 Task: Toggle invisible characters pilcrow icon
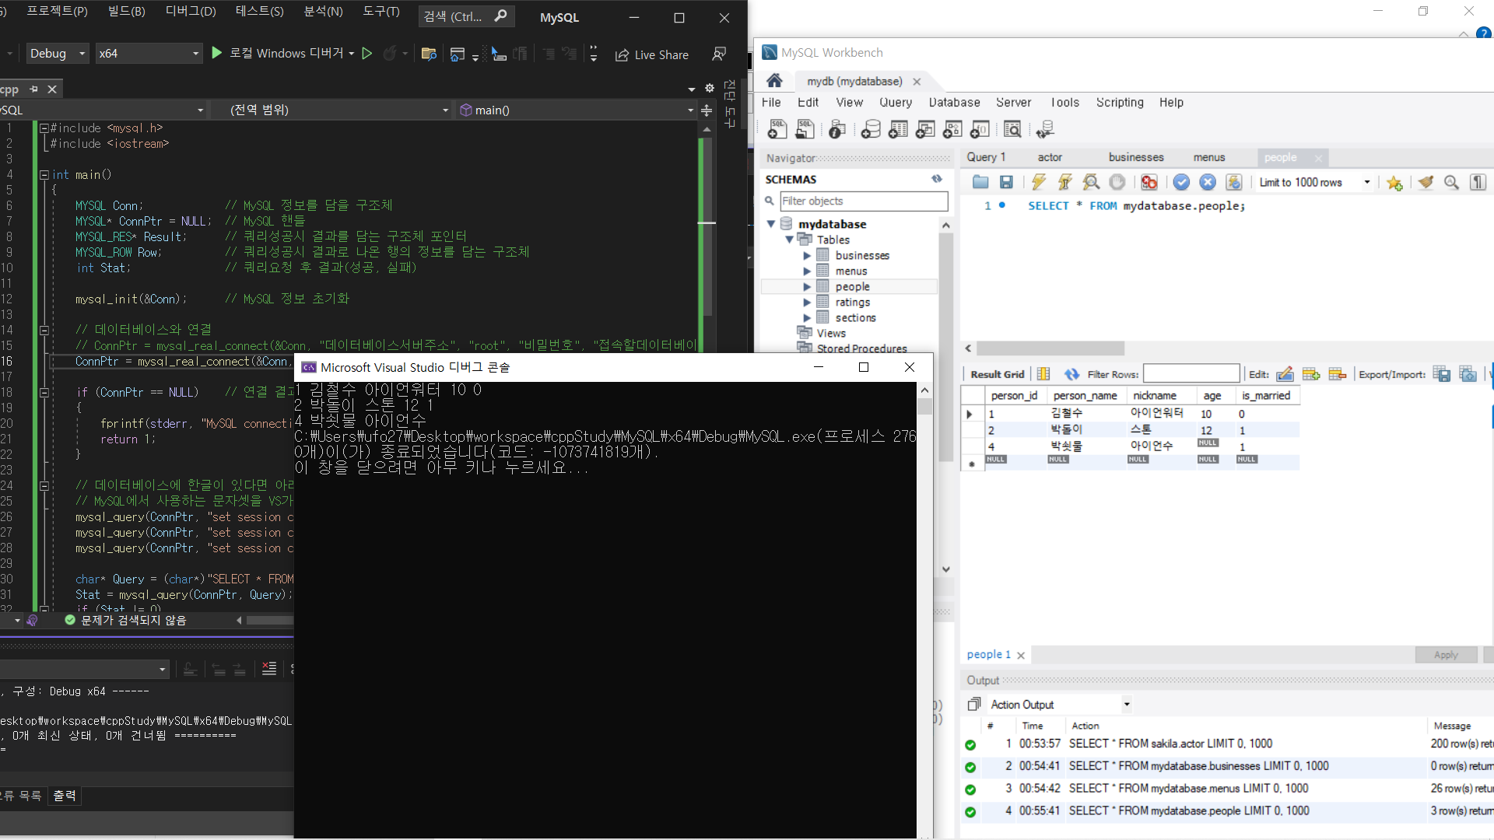1478,182
